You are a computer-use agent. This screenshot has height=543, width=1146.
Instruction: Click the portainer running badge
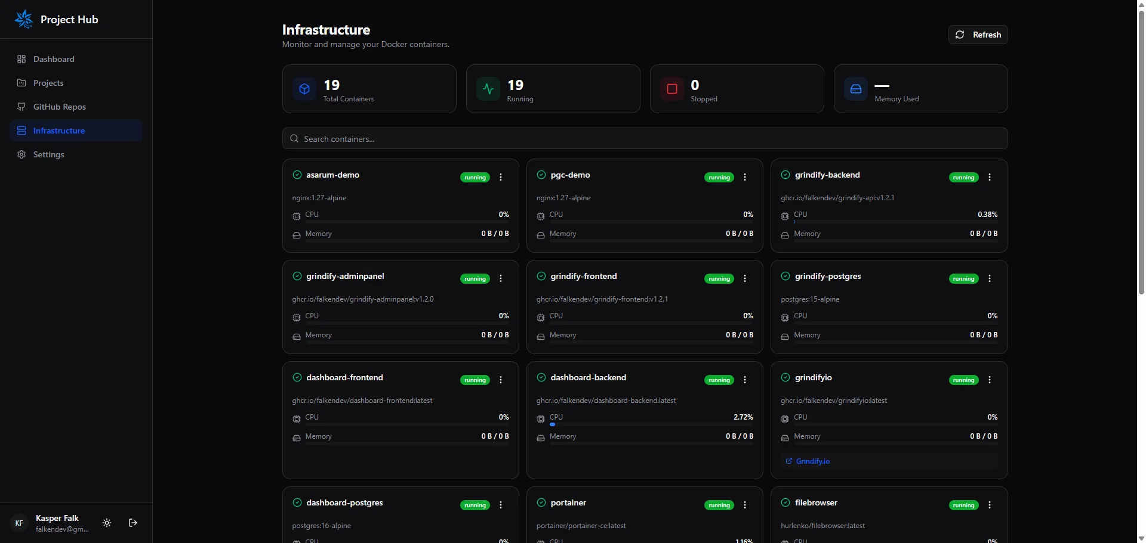719,505
